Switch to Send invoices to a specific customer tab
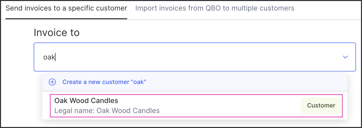Image resolution: width=362 pixels, height=128 pixels. pyautogui.click(x=66, y=8)
